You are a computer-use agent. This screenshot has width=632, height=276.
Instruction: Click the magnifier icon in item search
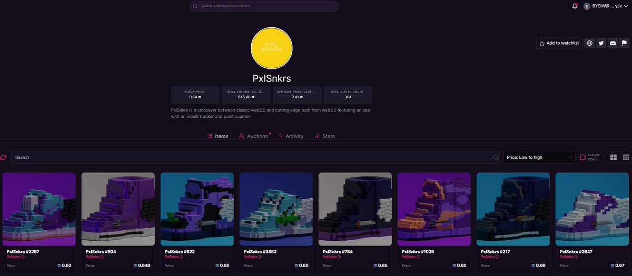click(x=495, y=157)
